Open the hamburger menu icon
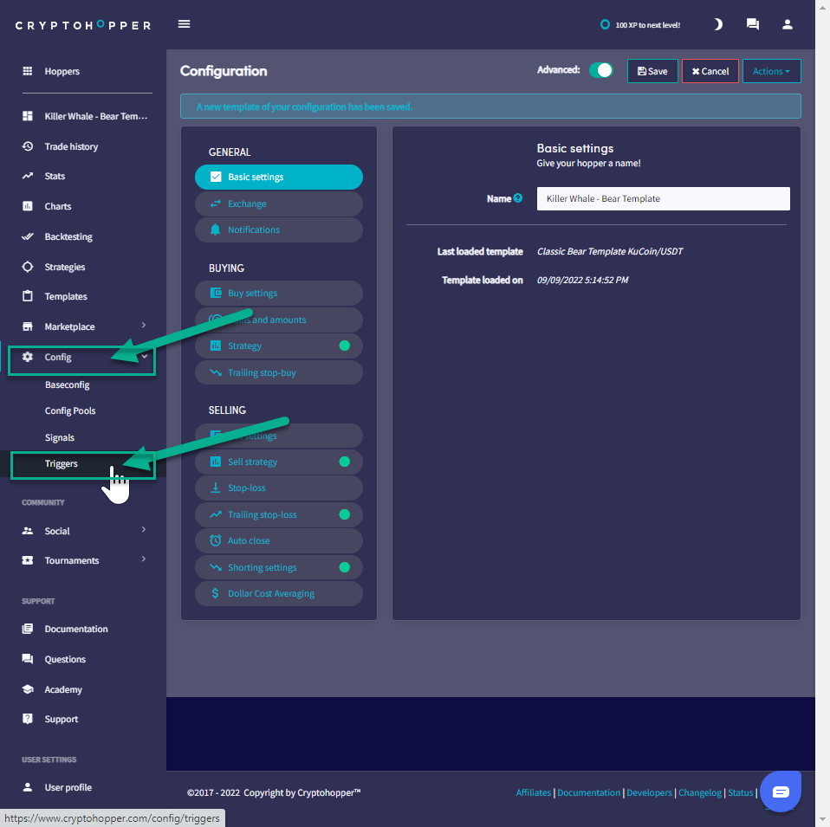This screenshot has height=827, width=830. [184, 24]
